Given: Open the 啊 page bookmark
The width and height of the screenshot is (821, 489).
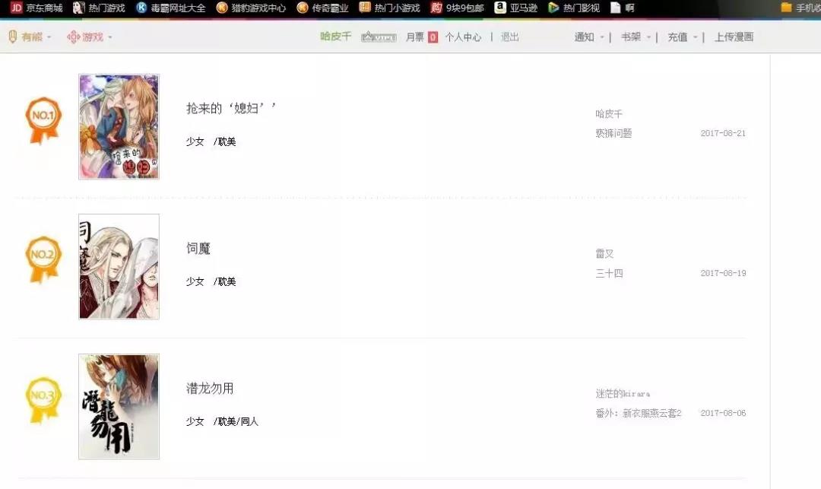Looking at the screenshot, I should [x=623, y=8].
